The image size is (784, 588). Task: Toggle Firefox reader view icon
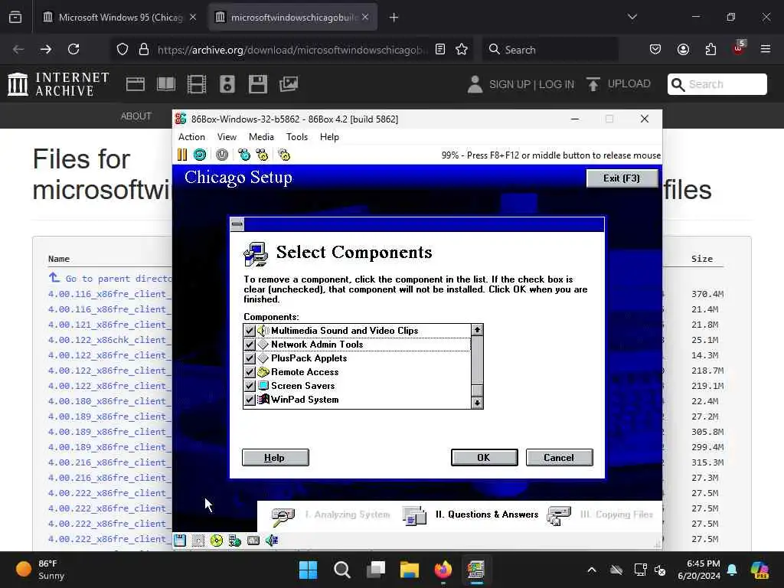[440, 49]
